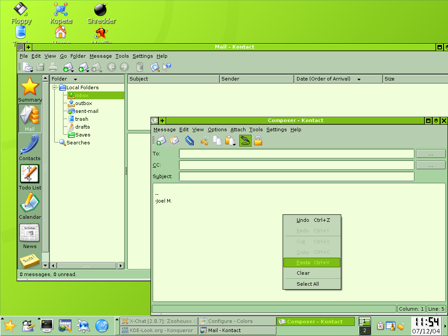This screenshot has width=448, height=336.
Task: Switch to Mail - Kontact taskbar entry
Action: (x=238, y=330)
